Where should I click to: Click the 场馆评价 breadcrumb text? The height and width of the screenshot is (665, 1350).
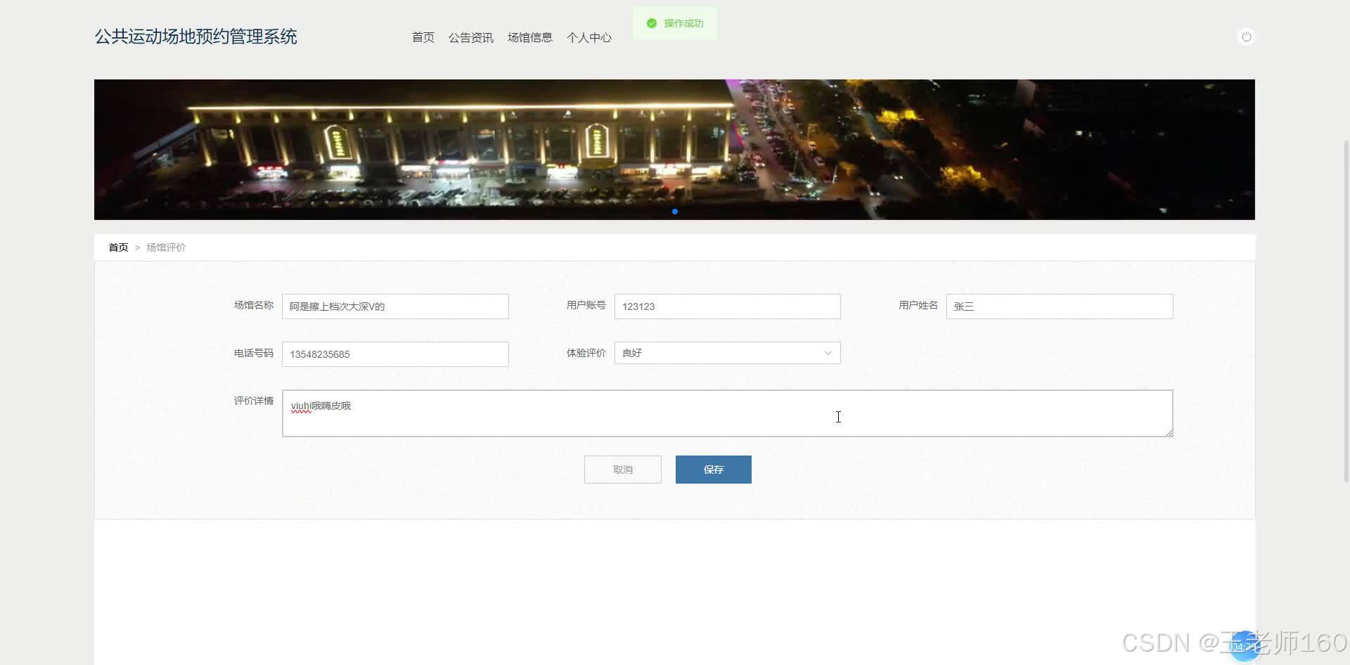[166, 247]
